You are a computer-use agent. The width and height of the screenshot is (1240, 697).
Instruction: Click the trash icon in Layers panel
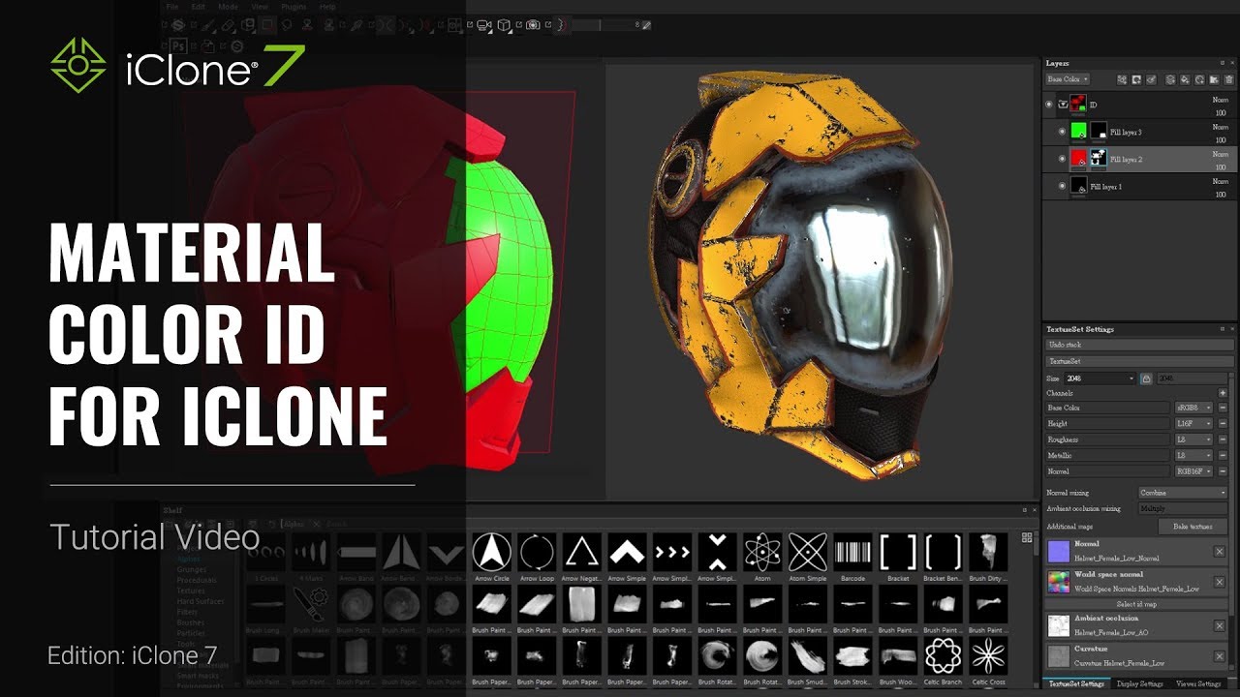[x=1228, y=79]
